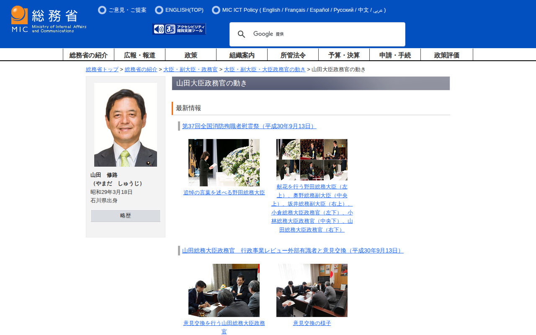Open the 追悼の言葉を述べる野田総務大臣 caption link

click(x=224, y=193)
